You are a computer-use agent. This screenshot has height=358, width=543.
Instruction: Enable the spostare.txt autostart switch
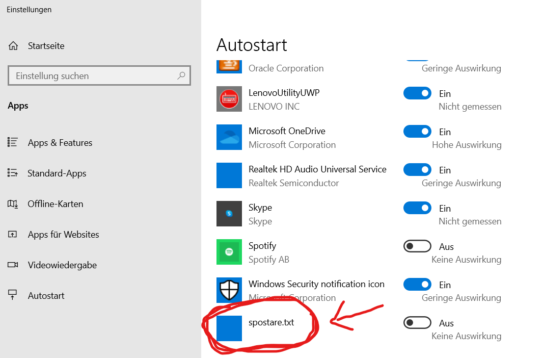(x=417, y=323)
